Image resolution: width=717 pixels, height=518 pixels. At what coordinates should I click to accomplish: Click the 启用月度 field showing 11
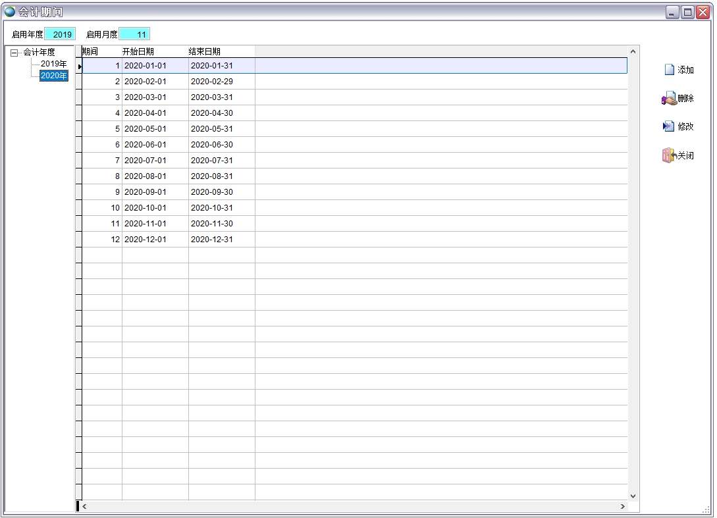[x=134, y=34]
